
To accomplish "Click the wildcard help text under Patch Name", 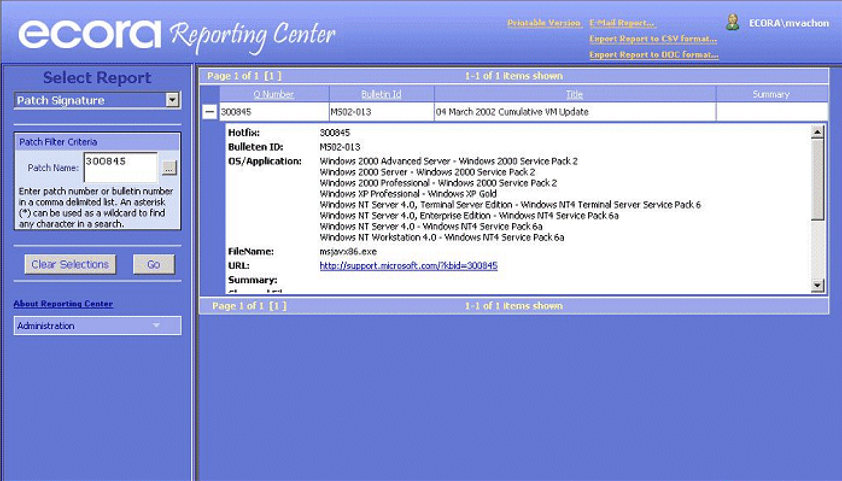I will coord(96,208).
